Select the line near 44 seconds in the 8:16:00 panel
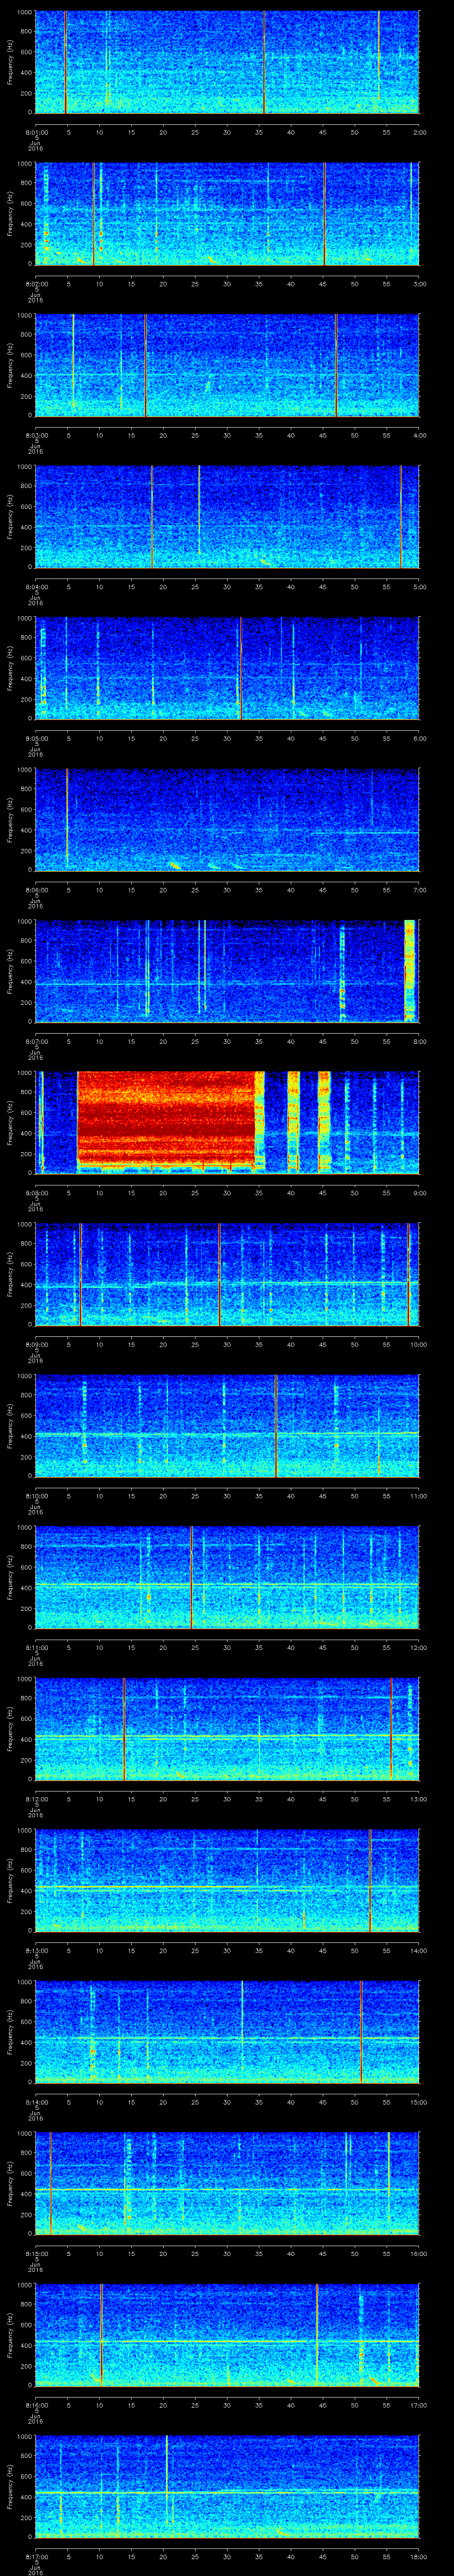The height and width of the screenshot is (2576, 454). tap(317, 2334)
